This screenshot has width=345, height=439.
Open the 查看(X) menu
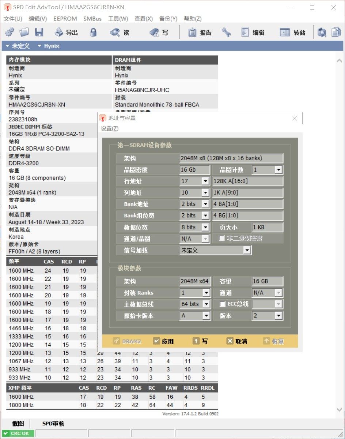tap(144, 19)
